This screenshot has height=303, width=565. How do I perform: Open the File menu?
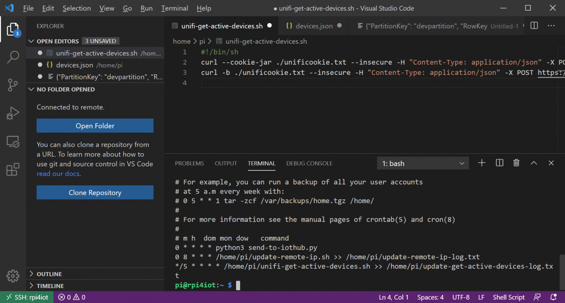28,8
